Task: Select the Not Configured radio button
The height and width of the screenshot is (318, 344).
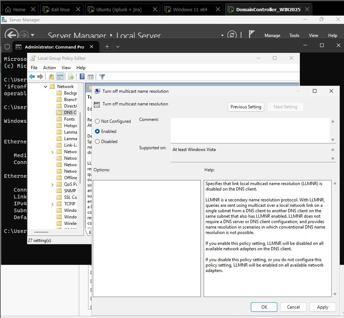Action: coord(97,121)
